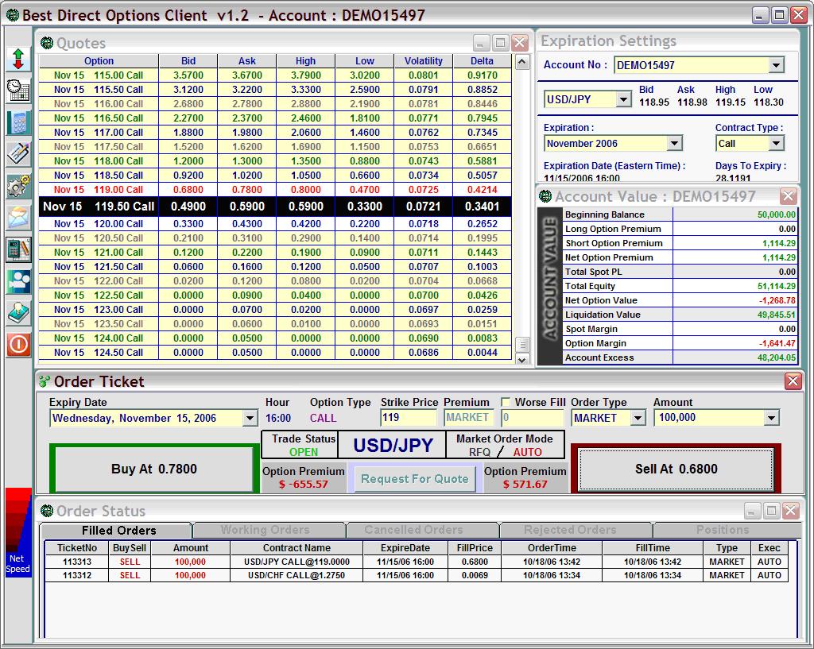Click the settings gear icon
The width and height of the screenshot is (814, 649).
pos(17,186)
